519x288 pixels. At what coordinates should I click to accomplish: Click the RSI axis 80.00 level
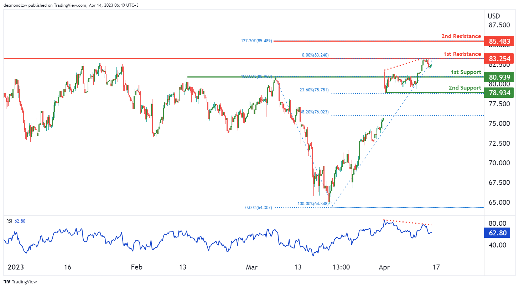click(x=498, y=223)
